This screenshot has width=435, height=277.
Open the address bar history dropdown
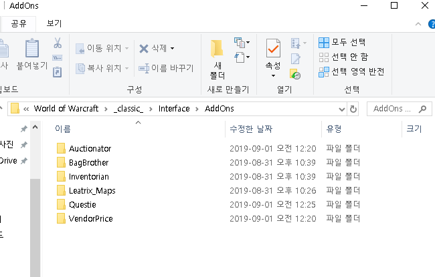(342, 109)
